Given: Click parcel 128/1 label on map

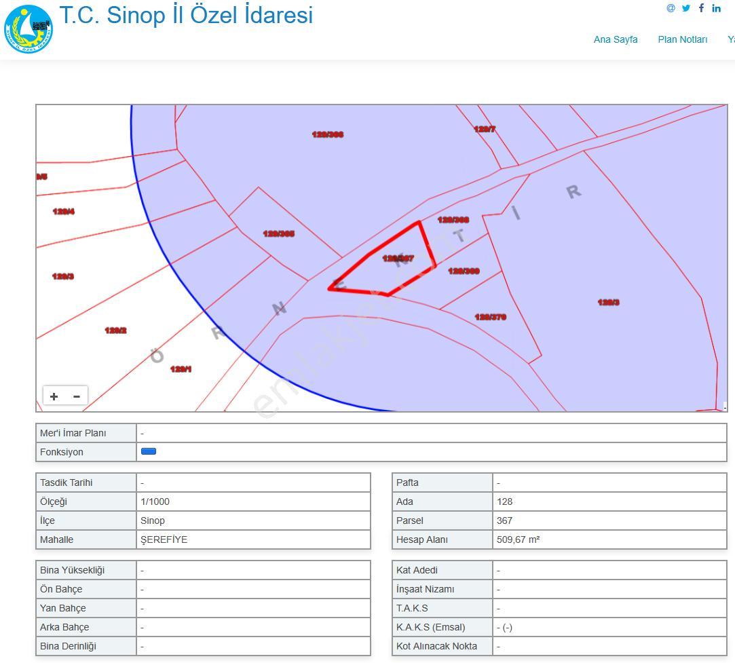Looking at the screenshot, I should pos(181,368).
